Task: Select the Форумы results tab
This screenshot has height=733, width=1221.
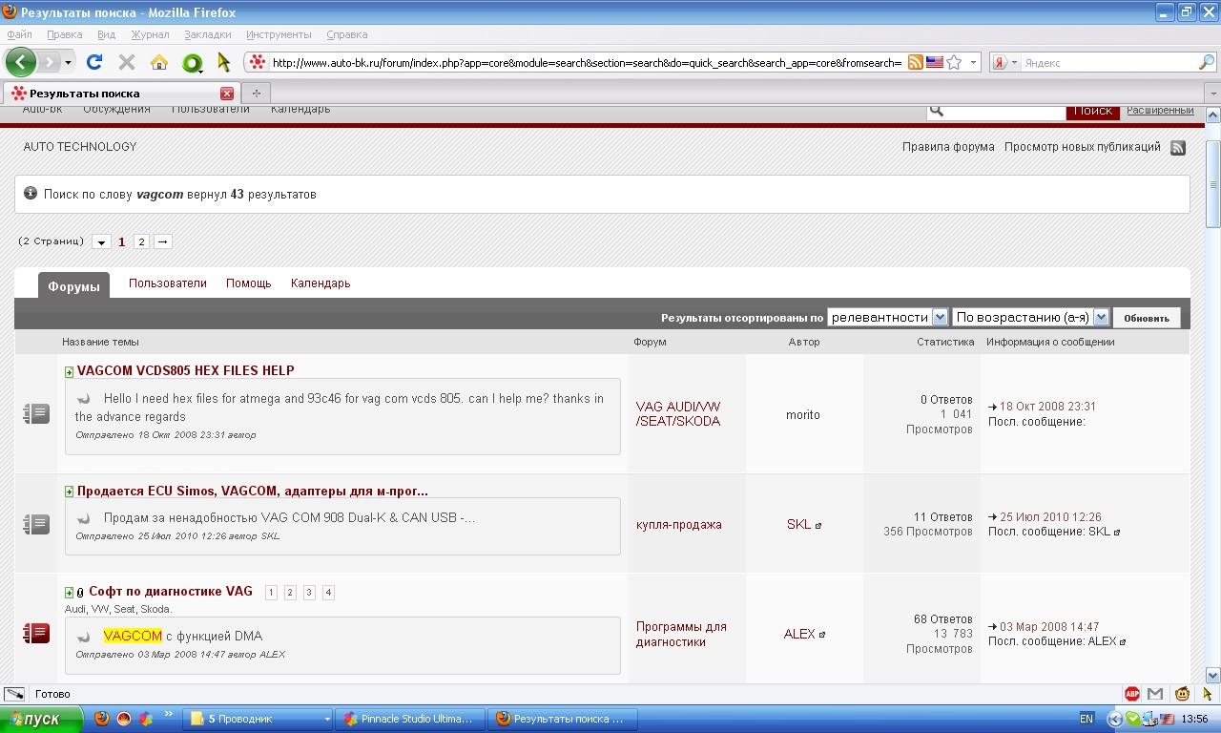Action: 73,285
